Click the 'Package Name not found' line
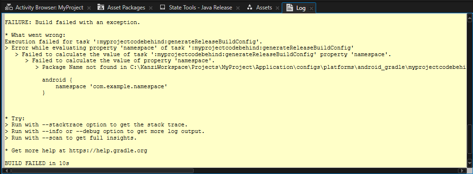The width and height of the screenshot is (473, 174). point(251,67)
